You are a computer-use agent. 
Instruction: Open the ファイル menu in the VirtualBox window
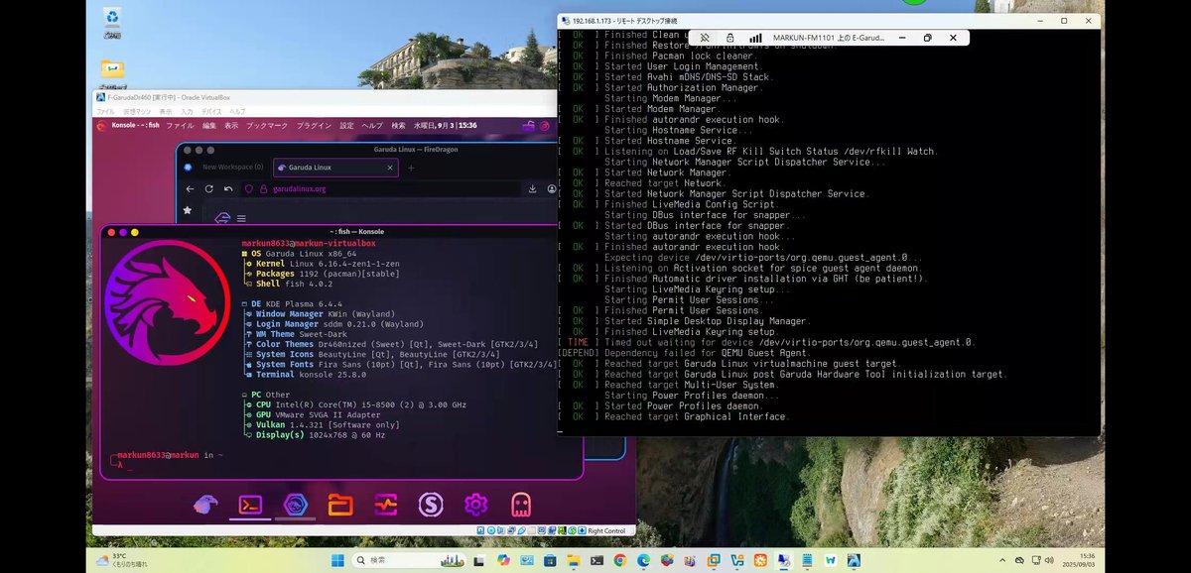coord(105,111)
